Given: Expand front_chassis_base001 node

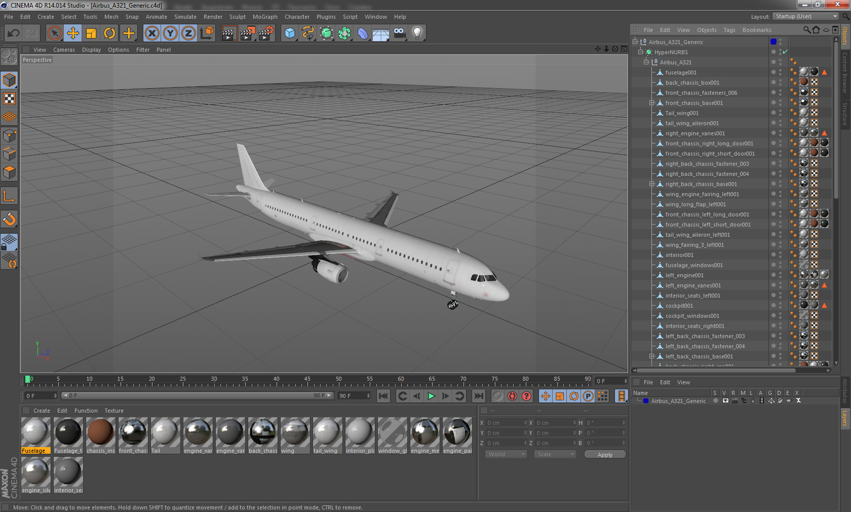Looking at the screenshot, I should tap(652, 102).
